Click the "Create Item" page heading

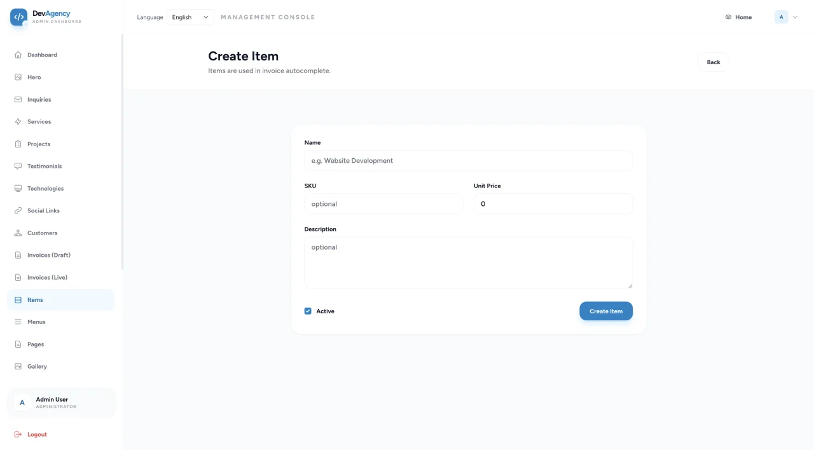point(244,56)
